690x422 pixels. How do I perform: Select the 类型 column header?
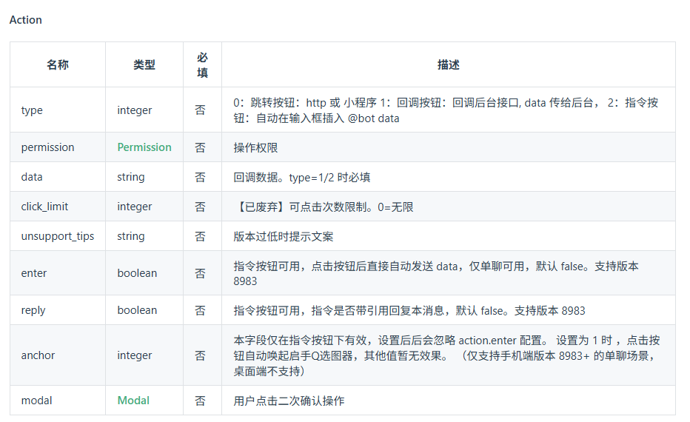point(144,64)
